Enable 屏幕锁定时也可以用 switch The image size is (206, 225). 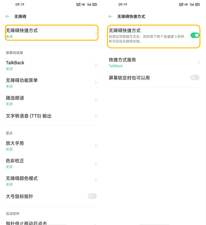pyautogui.click(x=195, y=78)
